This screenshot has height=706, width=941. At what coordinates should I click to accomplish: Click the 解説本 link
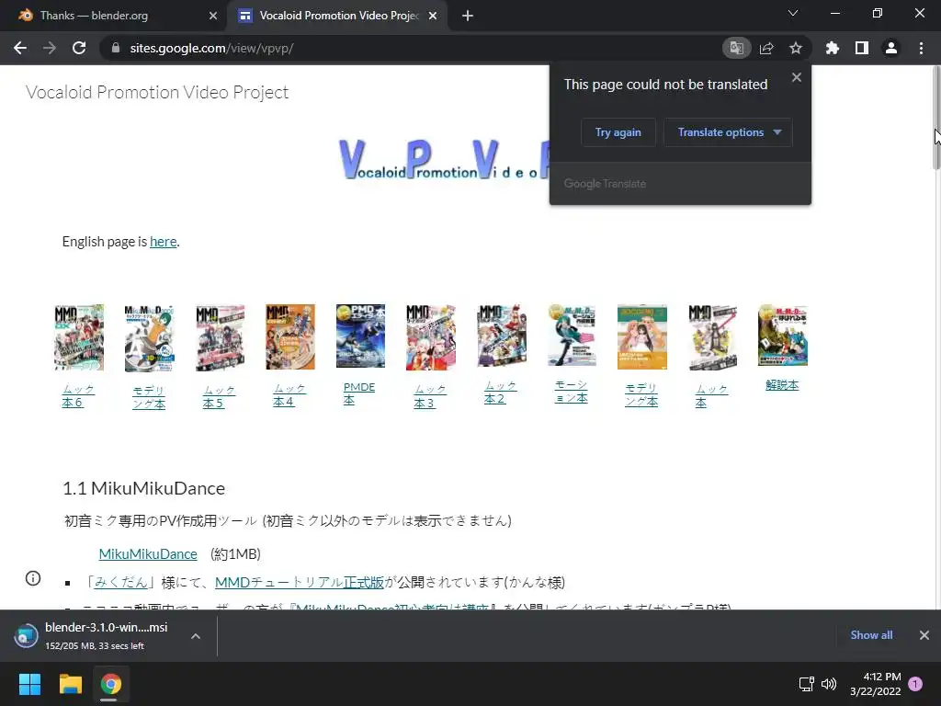(x=782, y=385)
